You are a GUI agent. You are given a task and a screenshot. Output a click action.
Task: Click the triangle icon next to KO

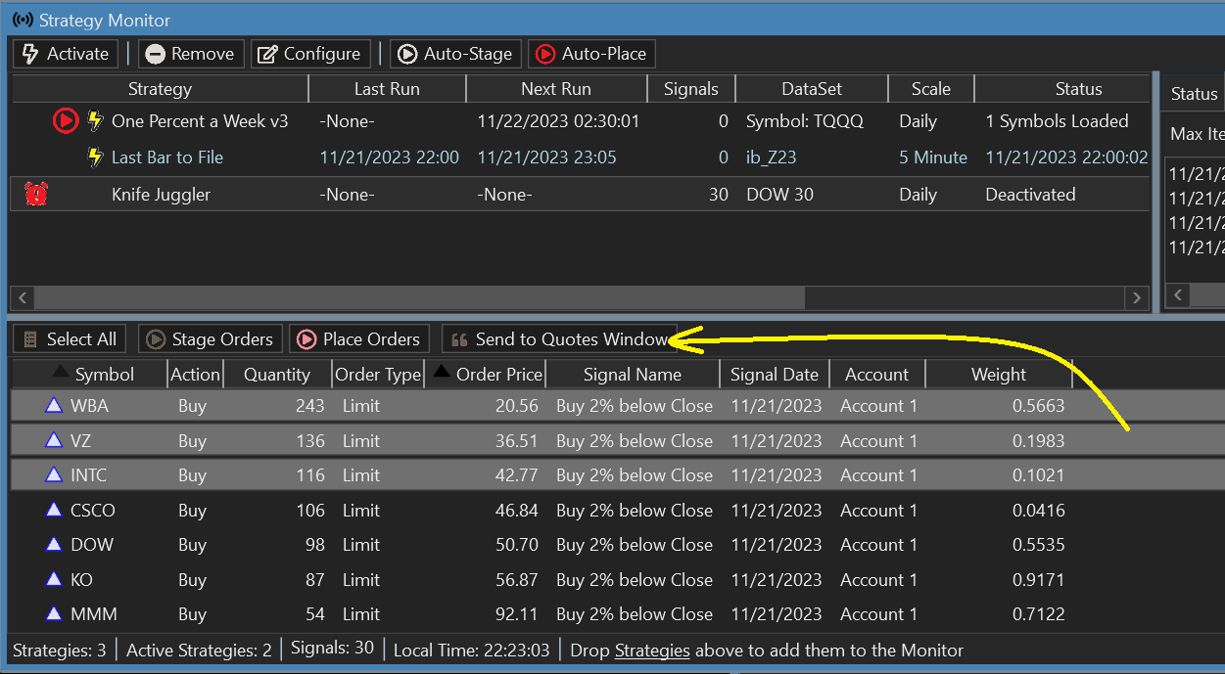point(54,579)
